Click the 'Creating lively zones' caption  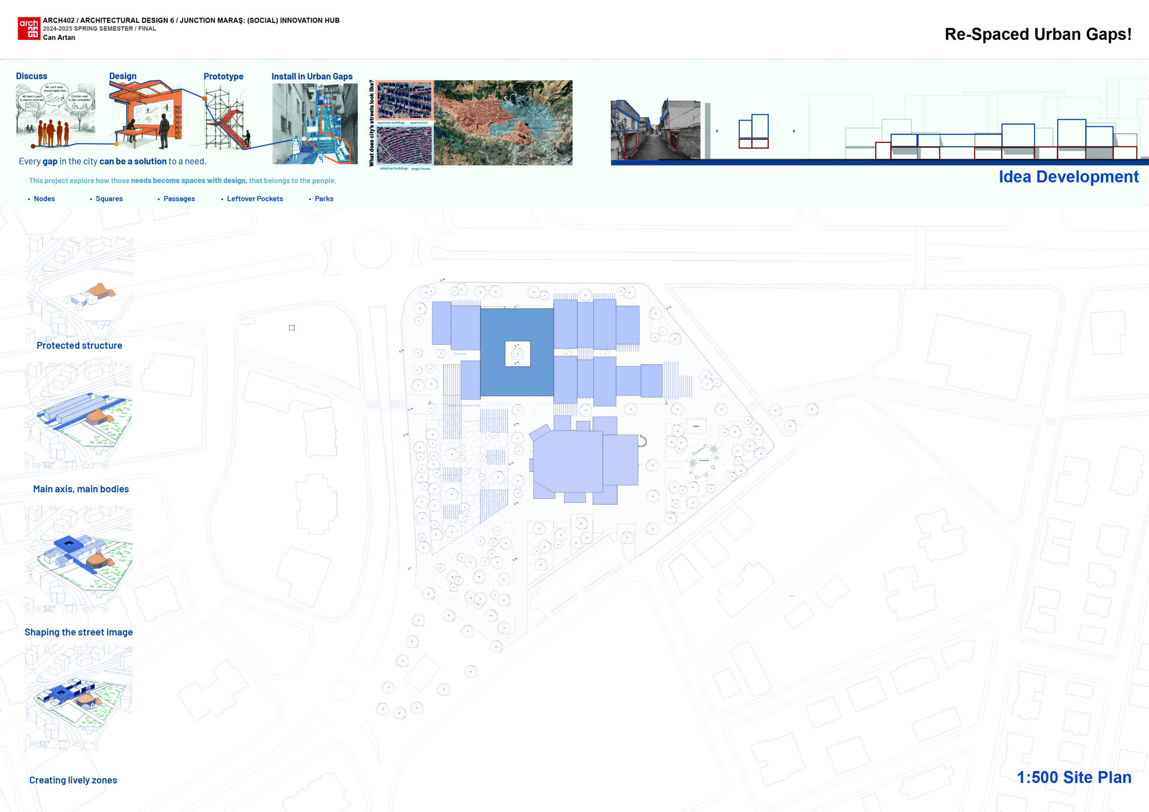click(73, 780)
